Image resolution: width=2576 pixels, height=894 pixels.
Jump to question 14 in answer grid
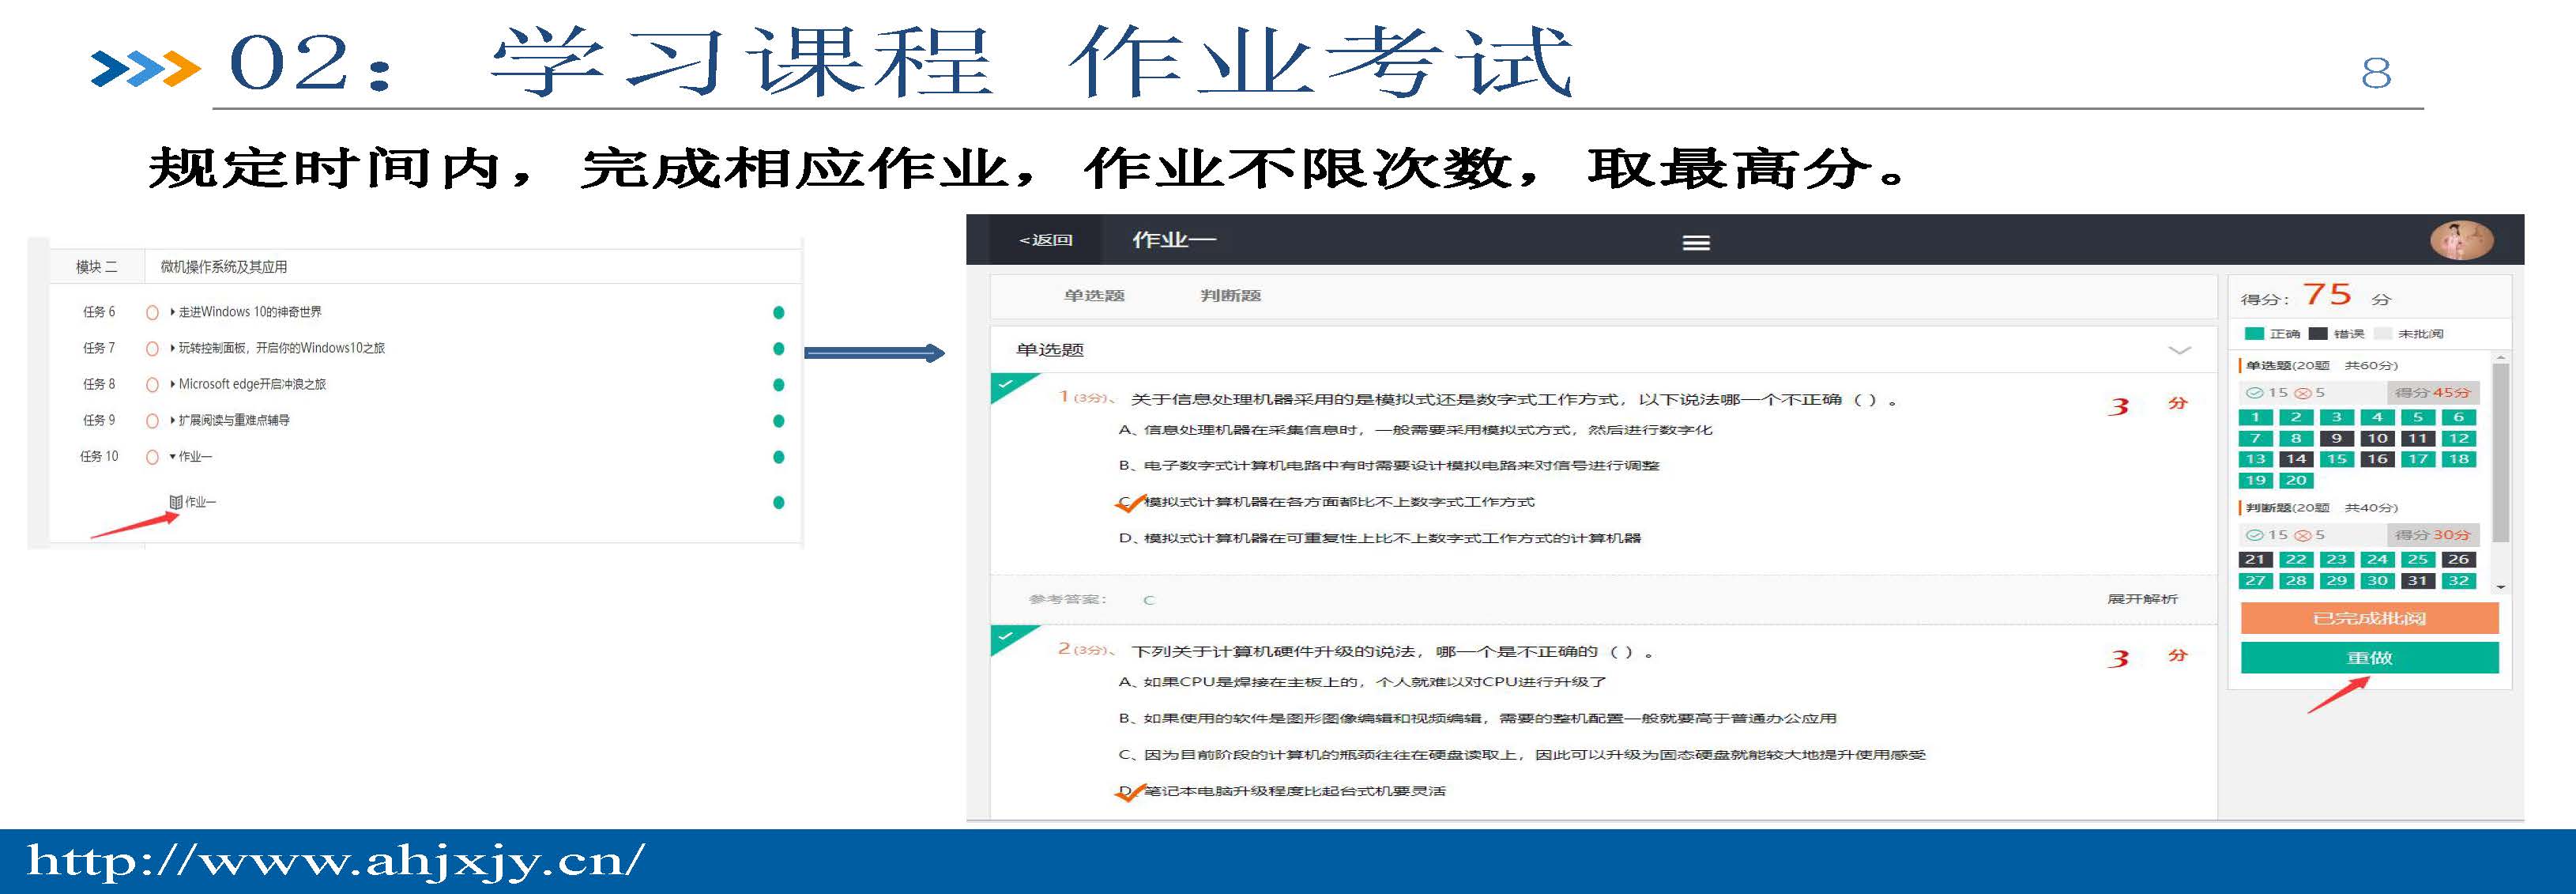(2296, 459)
